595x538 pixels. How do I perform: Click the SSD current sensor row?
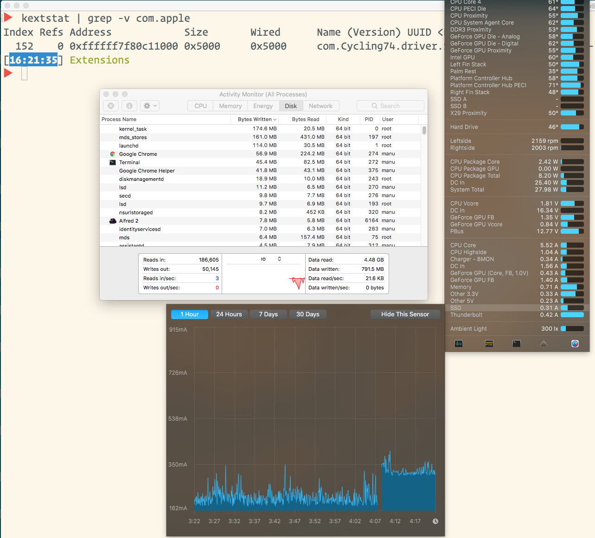click(x=517, y=308)
